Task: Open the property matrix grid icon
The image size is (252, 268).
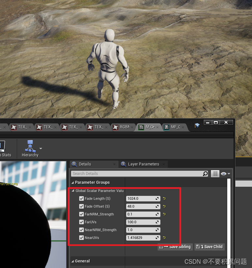Action: [x=215, y=174]
